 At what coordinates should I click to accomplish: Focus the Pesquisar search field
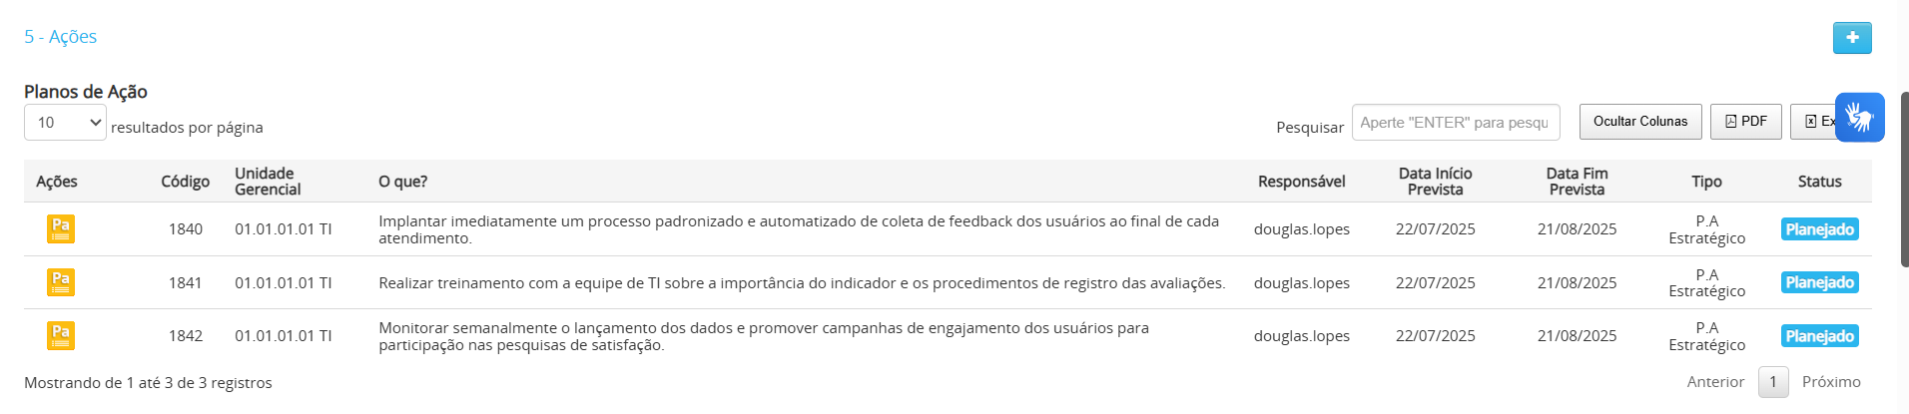pyautogui.click(x=1456, y=123)
